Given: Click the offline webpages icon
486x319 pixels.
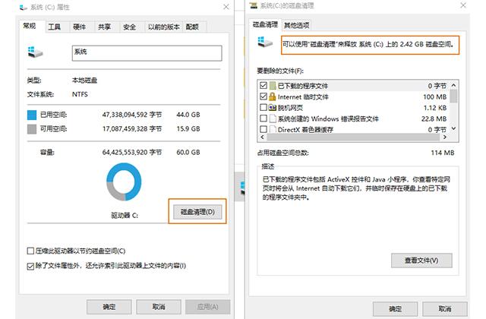Looking at the screenshot, I should click(x=273, y=108).
